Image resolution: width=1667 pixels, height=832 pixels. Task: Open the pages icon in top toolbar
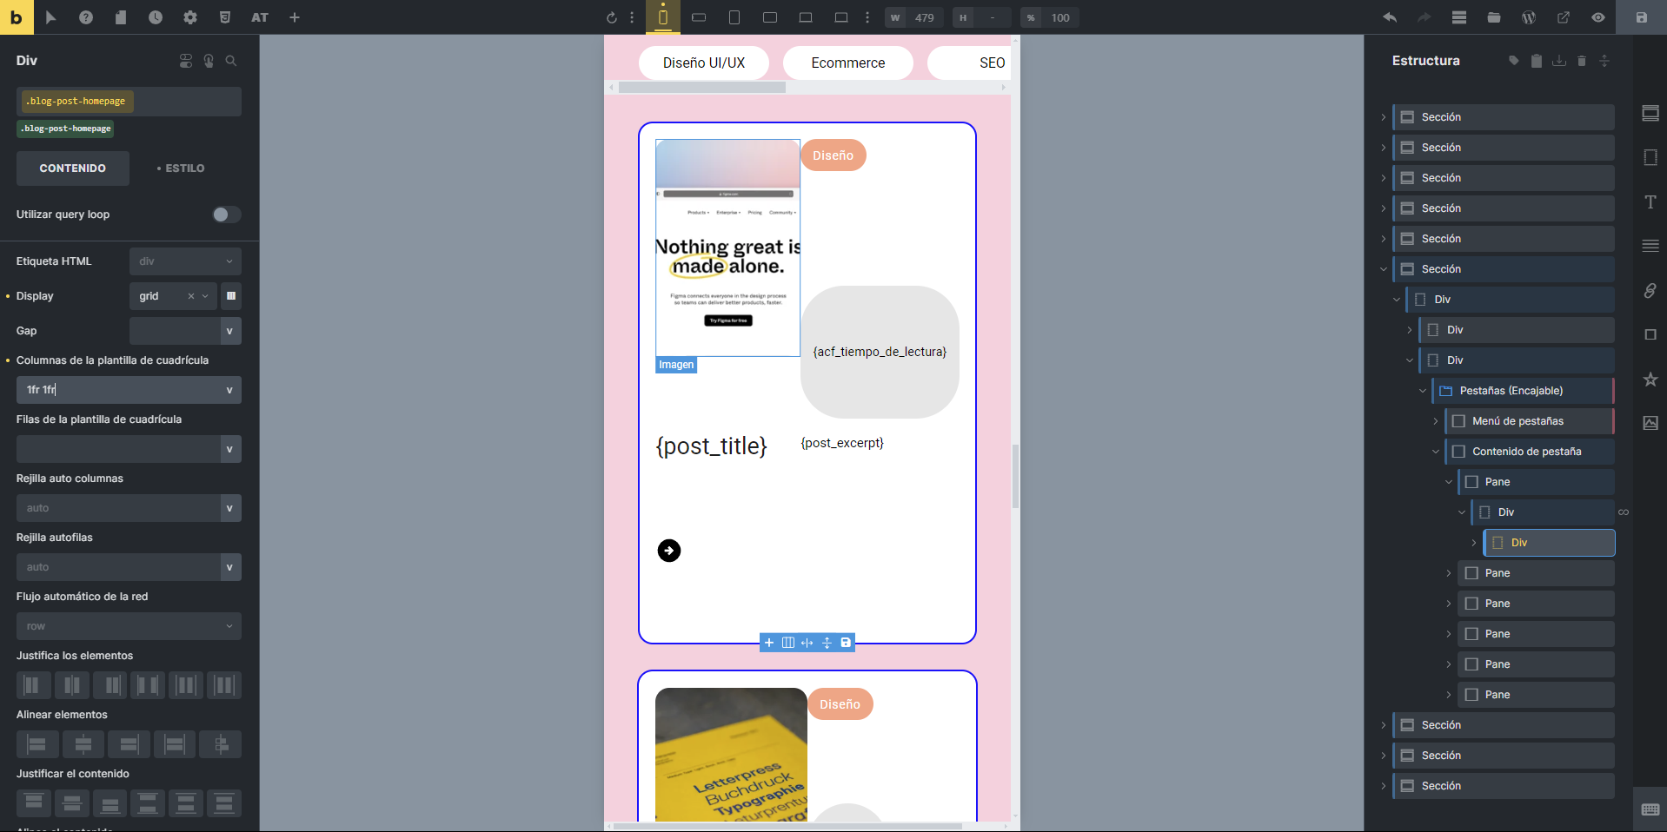[x=121, y=17]
